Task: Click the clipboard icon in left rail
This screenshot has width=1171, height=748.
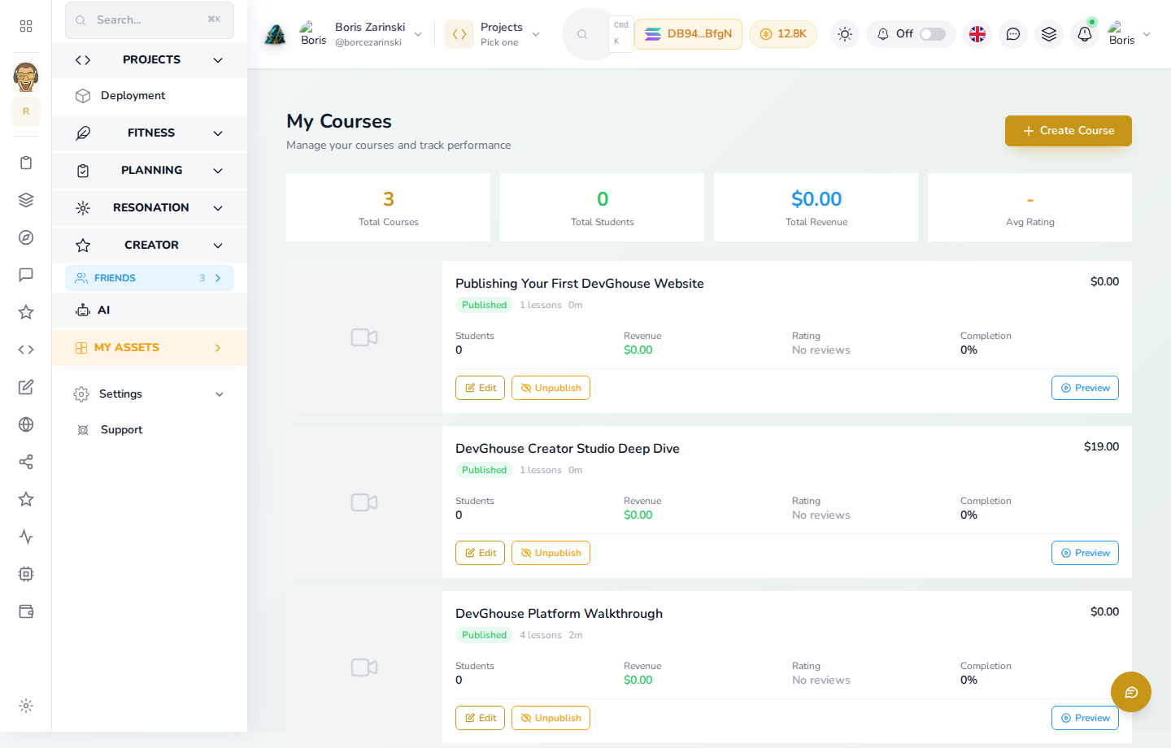Action: coord(26,163)
